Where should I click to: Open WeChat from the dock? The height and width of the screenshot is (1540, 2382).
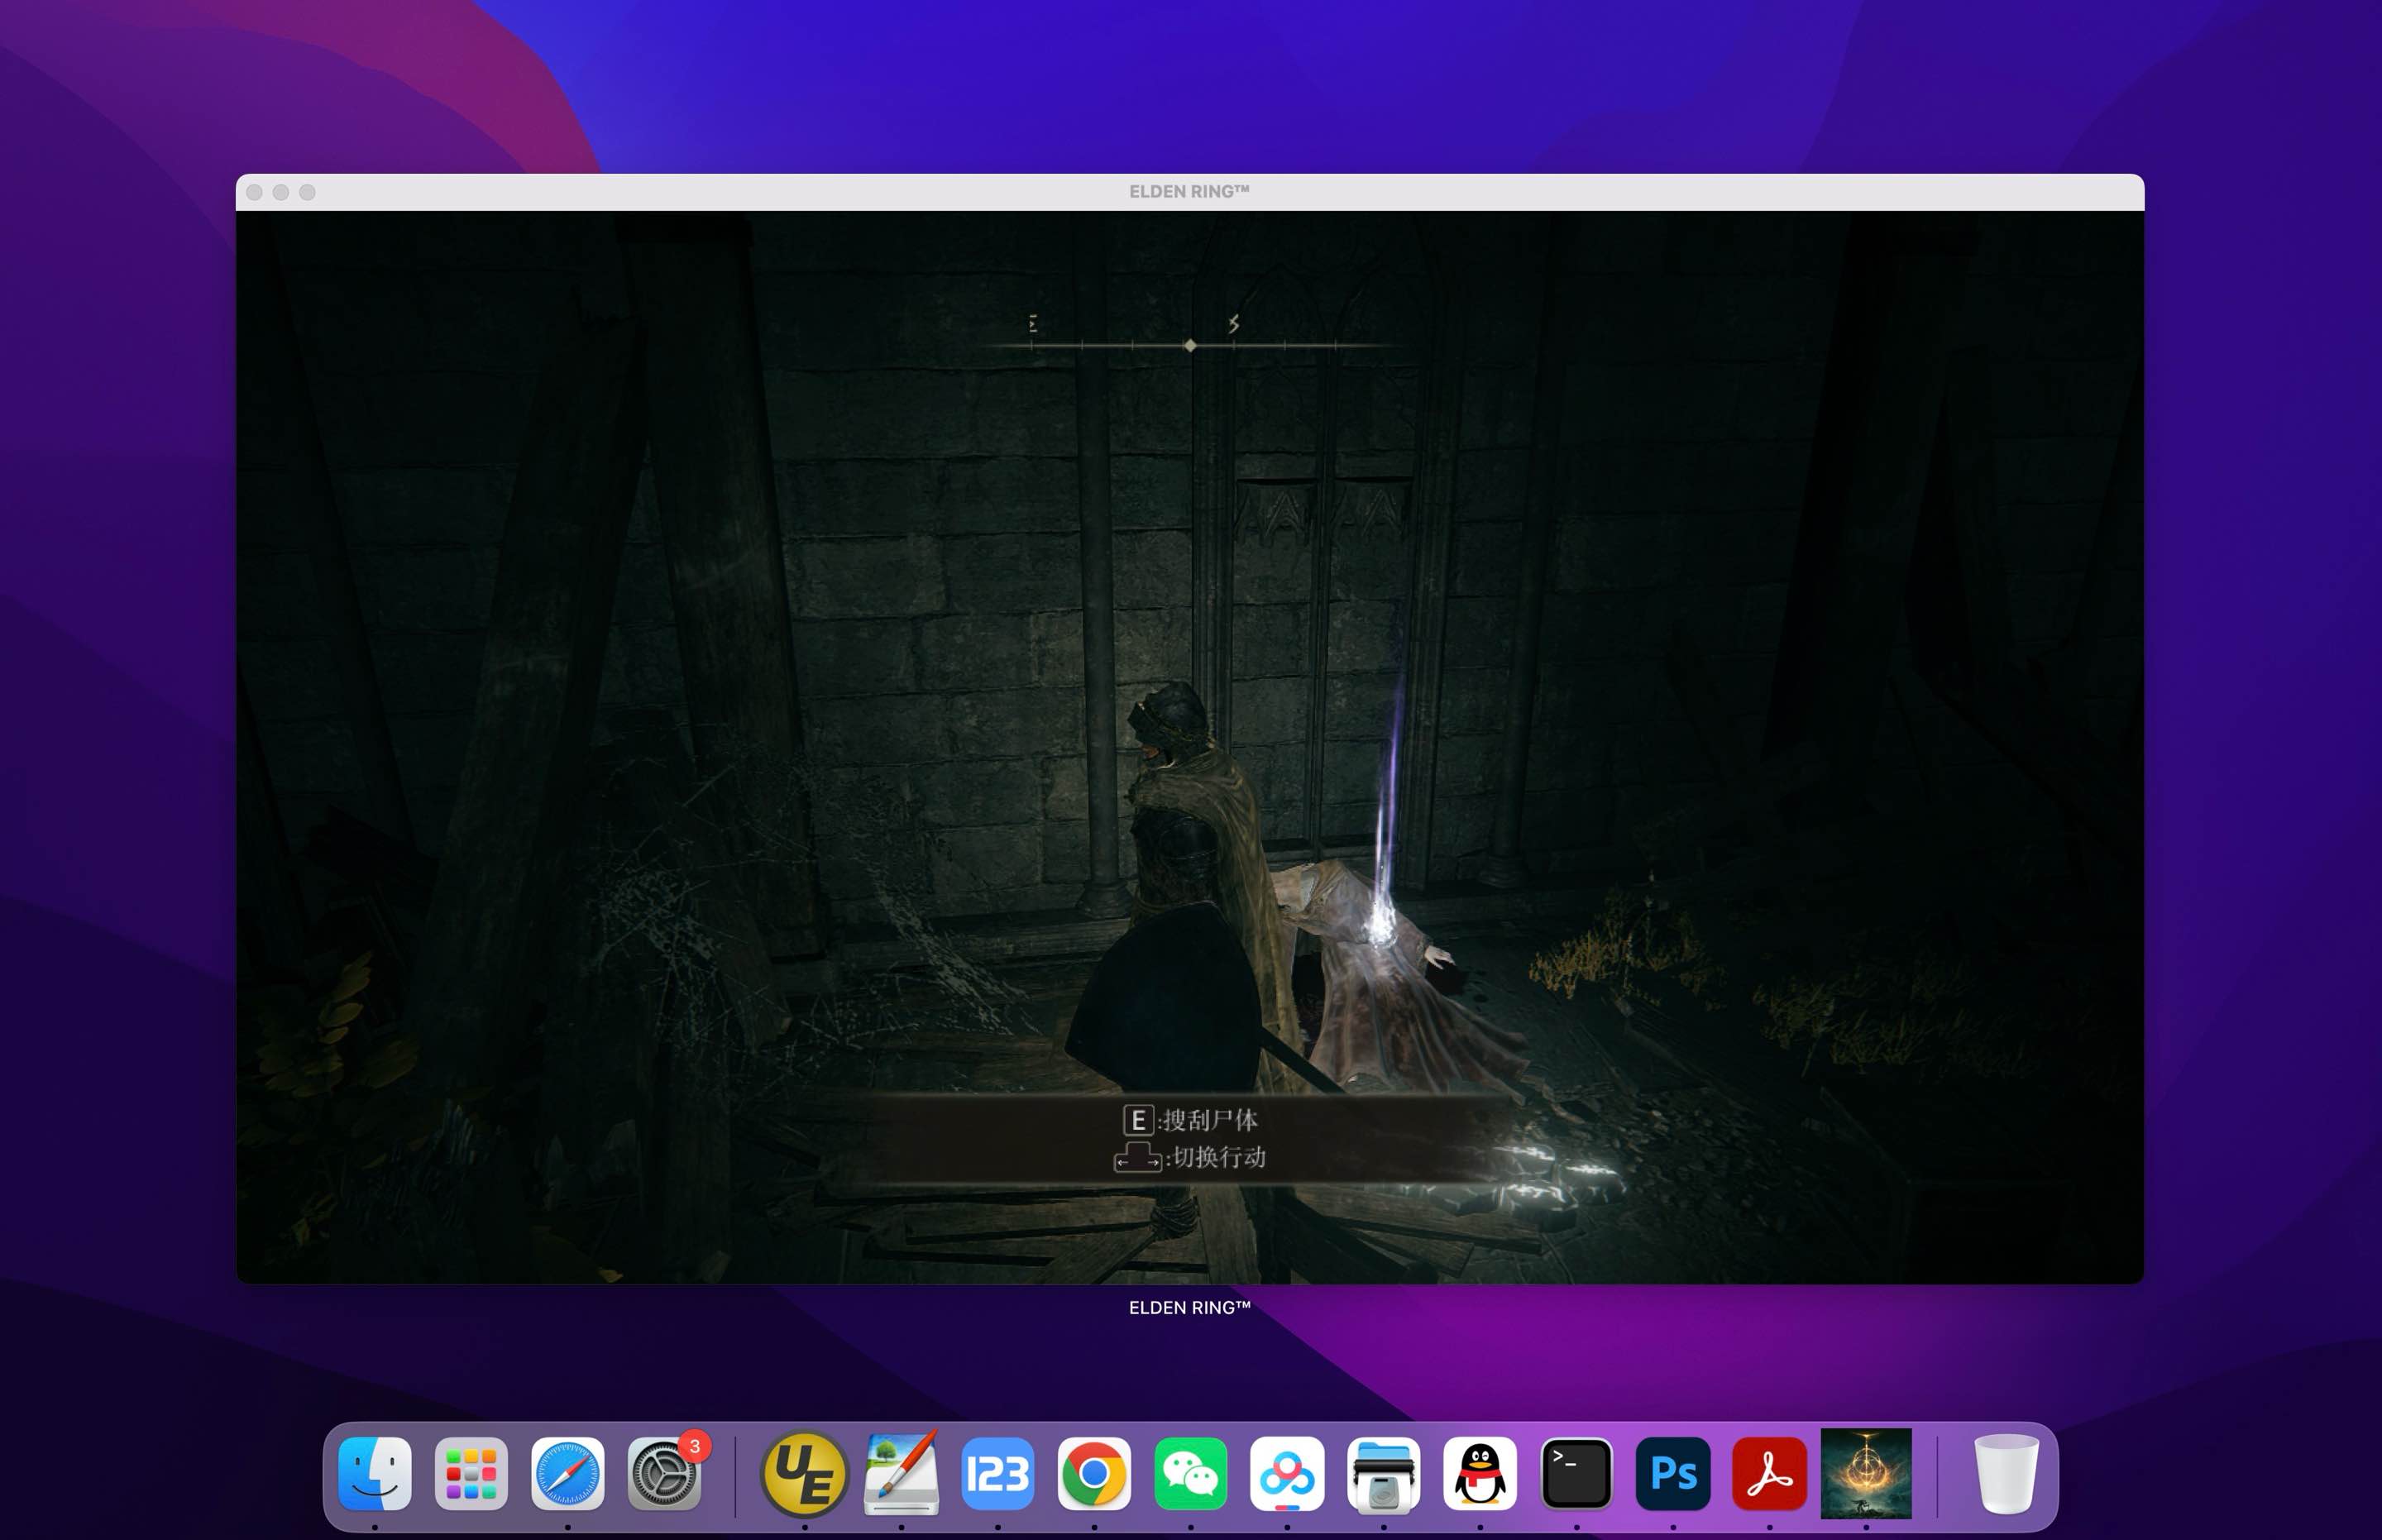click(1190, 1473)
